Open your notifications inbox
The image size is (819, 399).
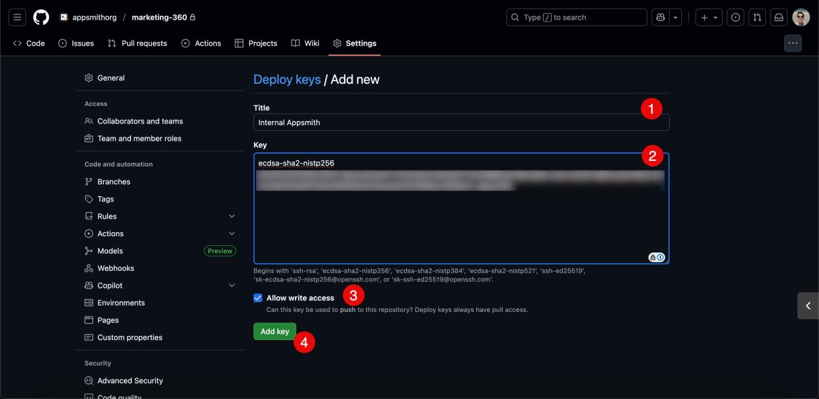click(x=778, y=17)
